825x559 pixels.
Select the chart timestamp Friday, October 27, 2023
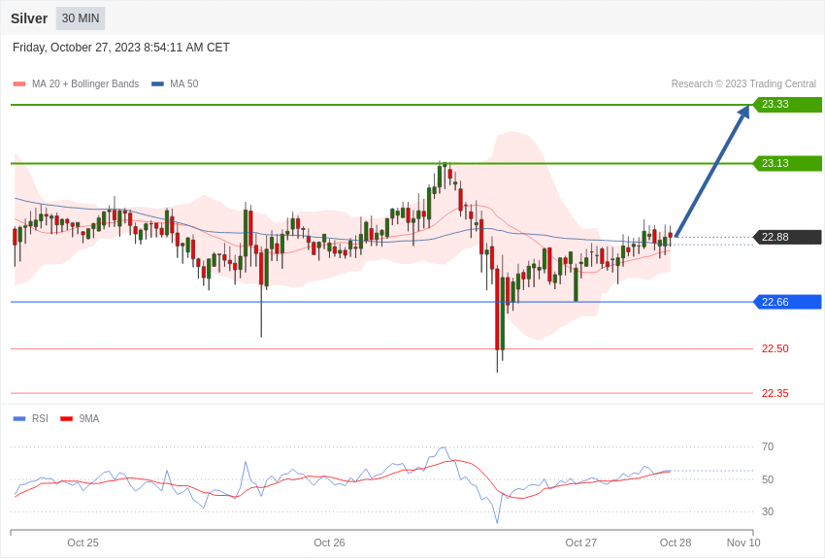click(121, 48)
